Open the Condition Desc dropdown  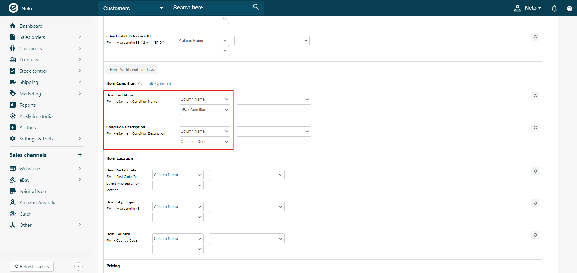click(x=205, y=142)
